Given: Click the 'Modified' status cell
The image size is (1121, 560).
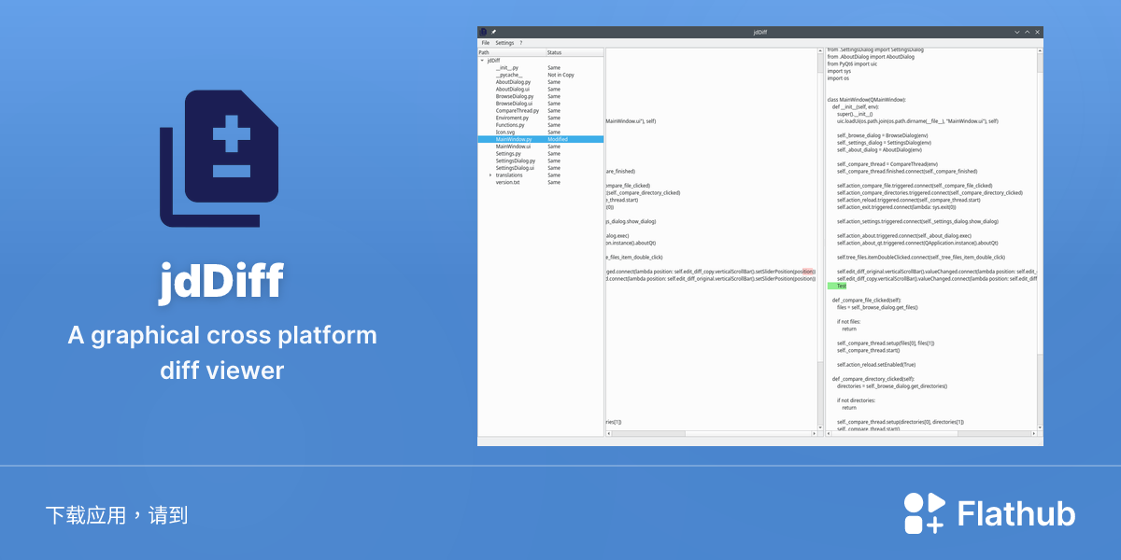Looking at the screenshot, I should pos(558,139).
